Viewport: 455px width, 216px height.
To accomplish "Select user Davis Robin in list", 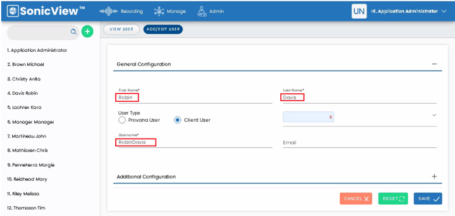I will click(23, 93).
